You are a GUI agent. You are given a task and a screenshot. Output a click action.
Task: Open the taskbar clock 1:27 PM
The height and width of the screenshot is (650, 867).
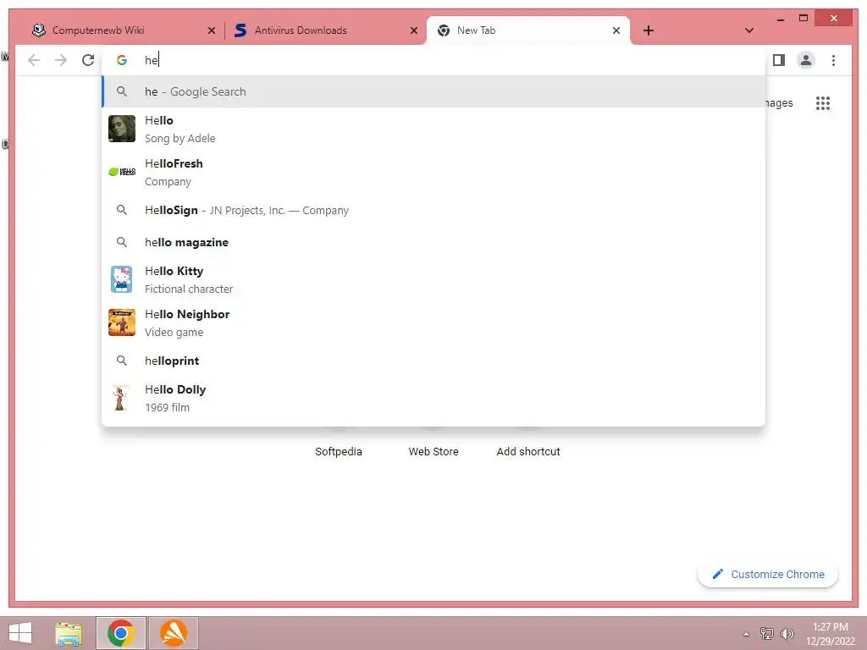tap(831, 634)
